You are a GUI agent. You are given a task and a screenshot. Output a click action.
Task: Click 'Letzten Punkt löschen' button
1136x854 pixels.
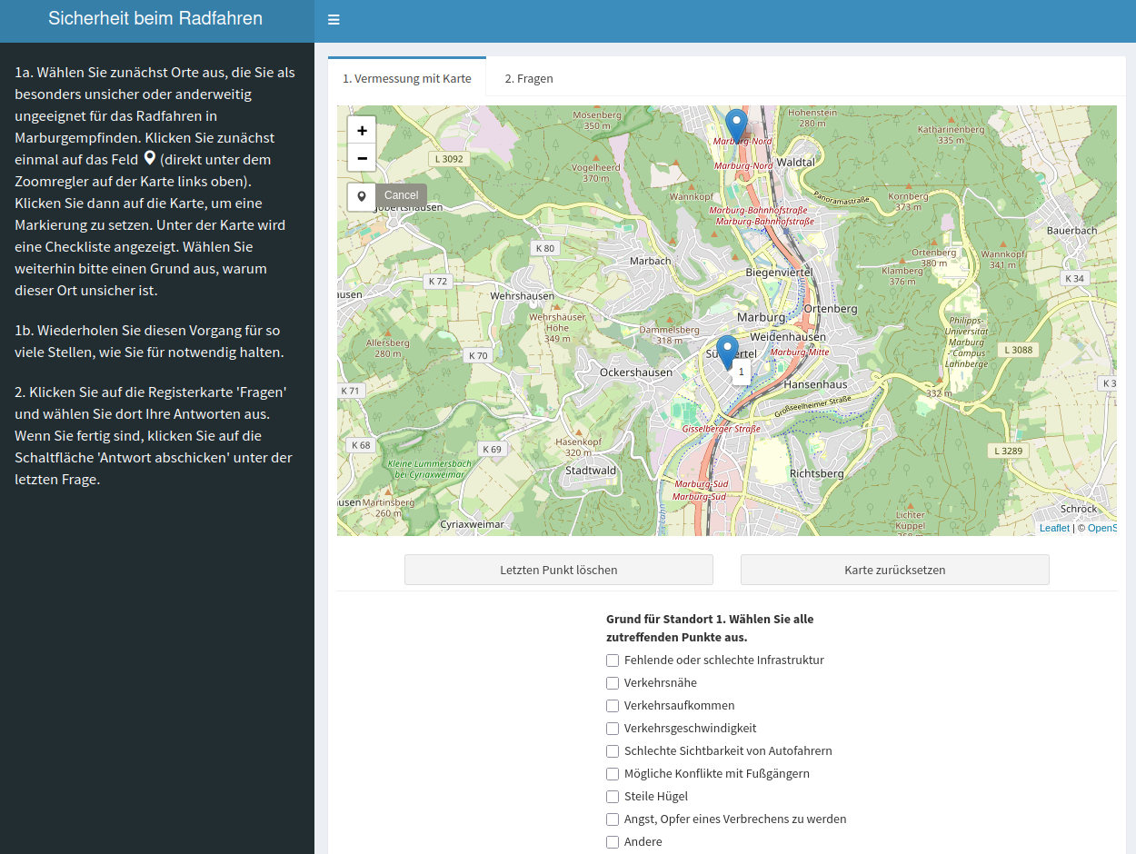tap(559, 570)
